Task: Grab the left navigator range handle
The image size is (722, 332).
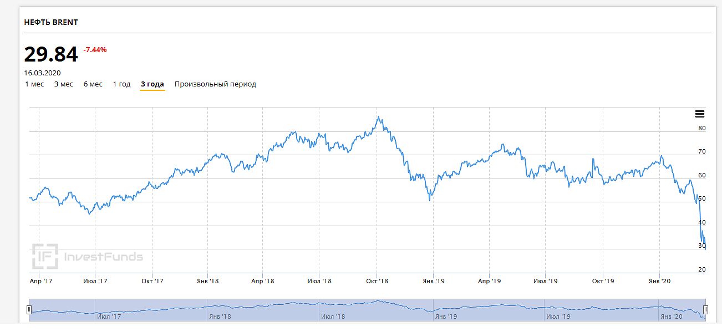Action: click(29, 309)
